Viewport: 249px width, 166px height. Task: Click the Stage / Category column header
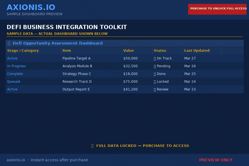pyautogui.click(x=22, y=51)
